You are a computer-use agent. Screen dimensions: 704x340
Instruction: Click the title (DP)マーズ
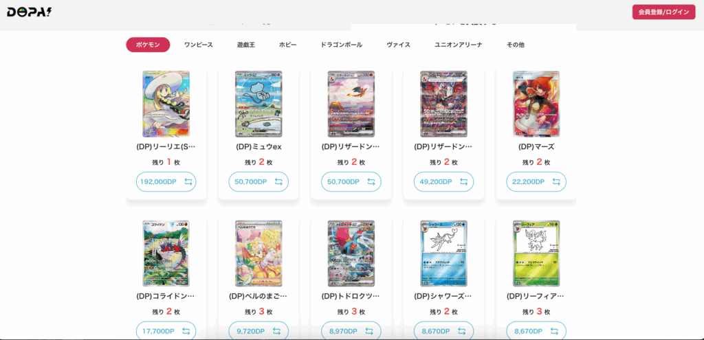(536, 147)
